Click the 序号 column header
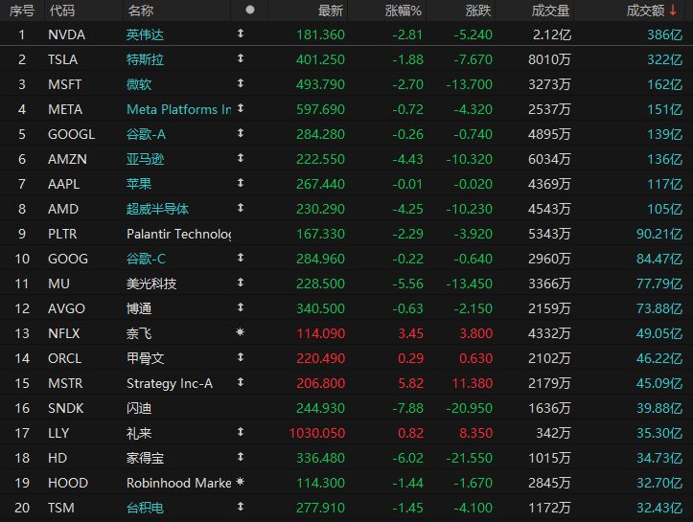This screenshot has height=522, width=693. [22, 11]
